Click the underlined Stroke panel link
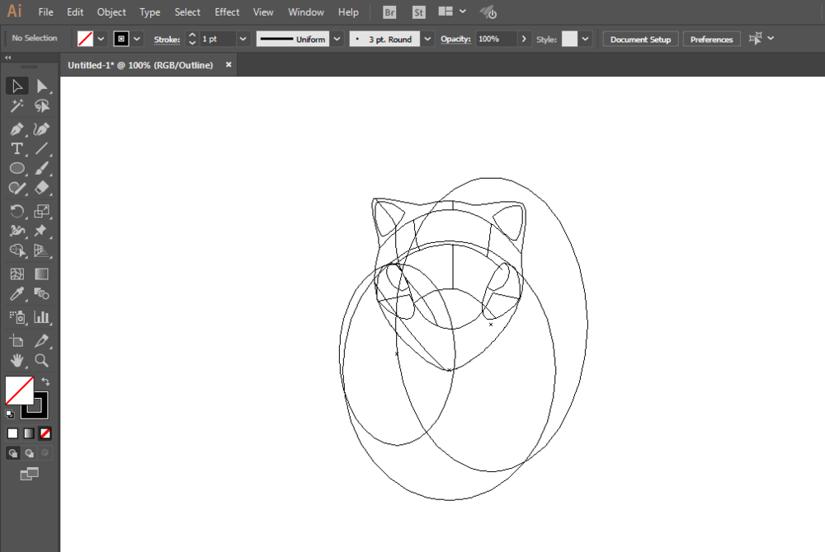The image size is (825, 552). point(167,40)
